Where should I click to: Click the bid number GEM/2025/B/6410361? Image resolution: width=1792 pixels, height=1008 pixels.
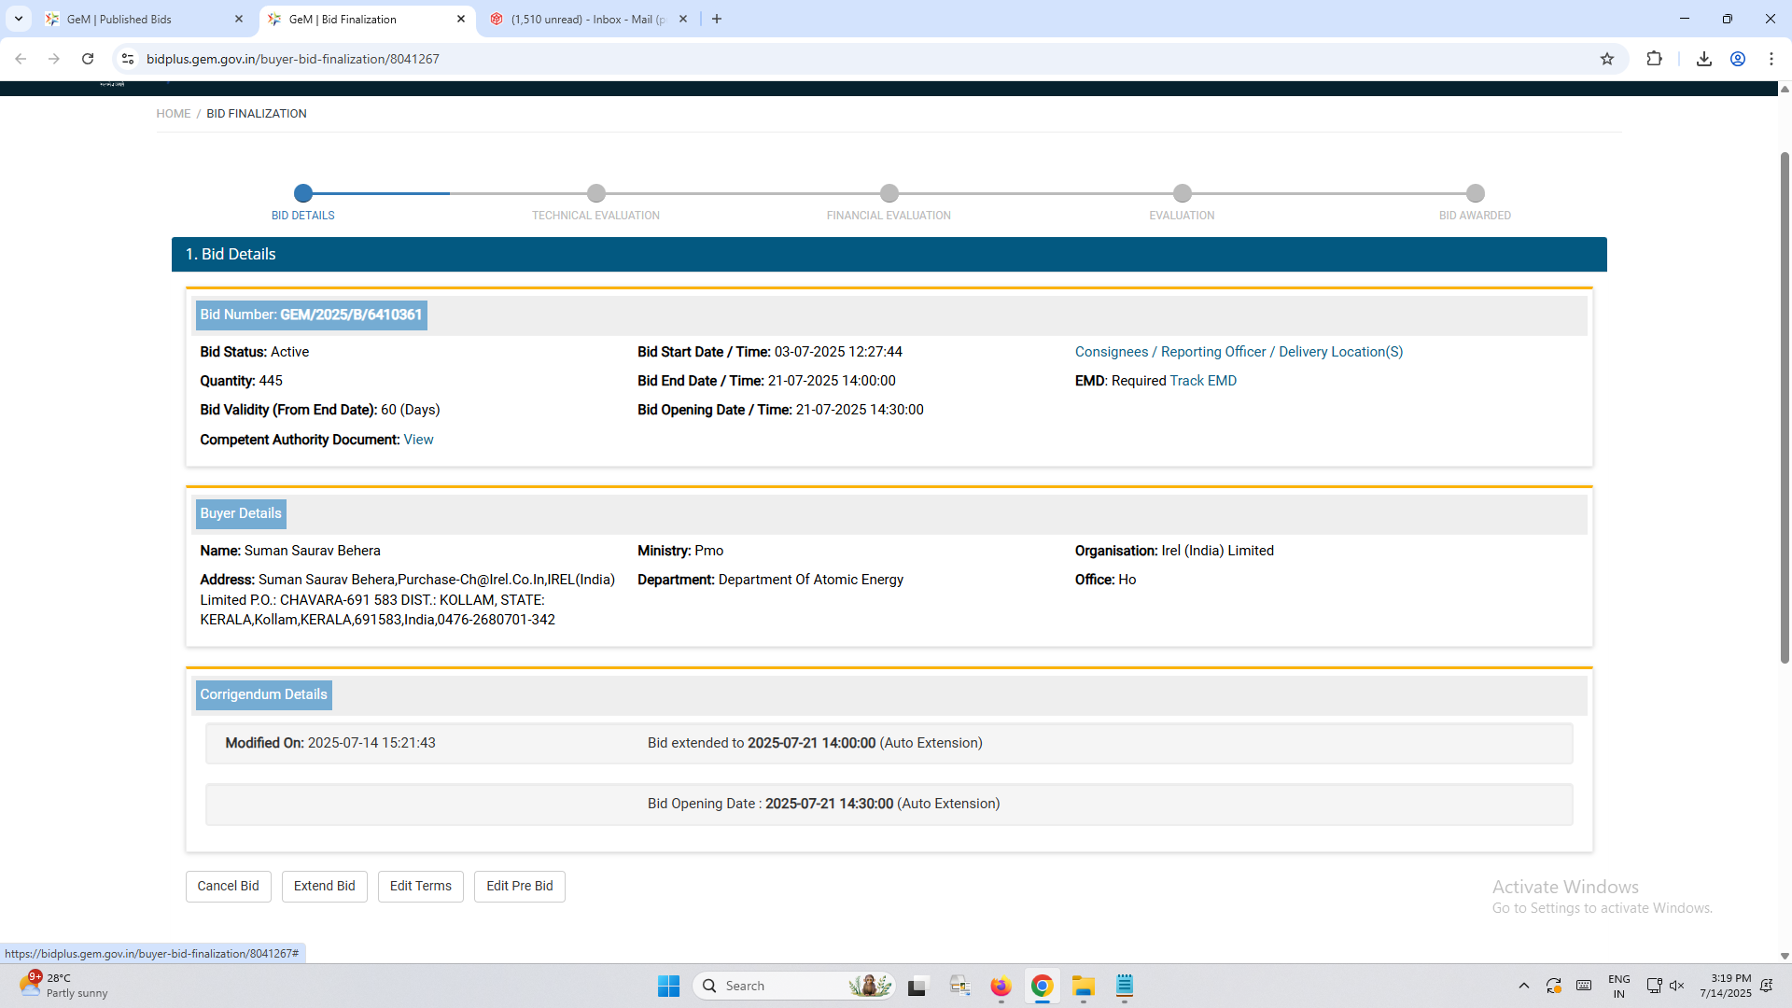[x=351, y=315]
